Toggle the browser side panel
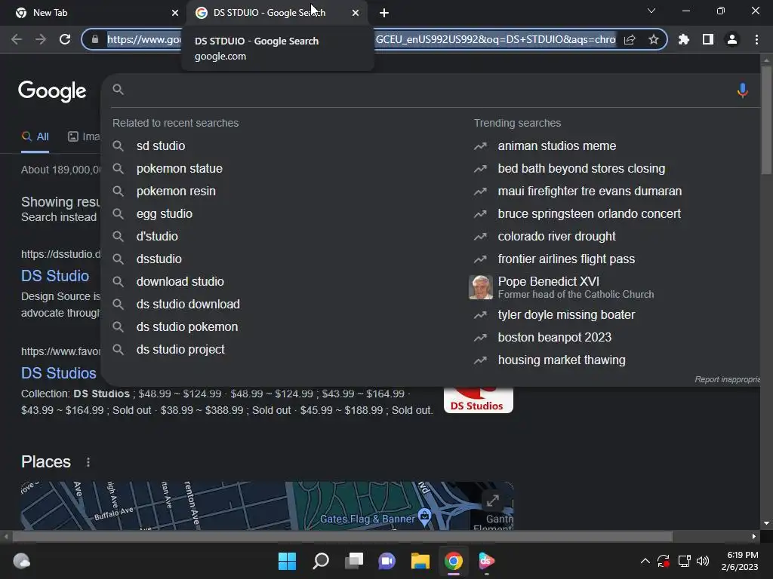This screenshot has height=579, width=773. click(708, 39)
